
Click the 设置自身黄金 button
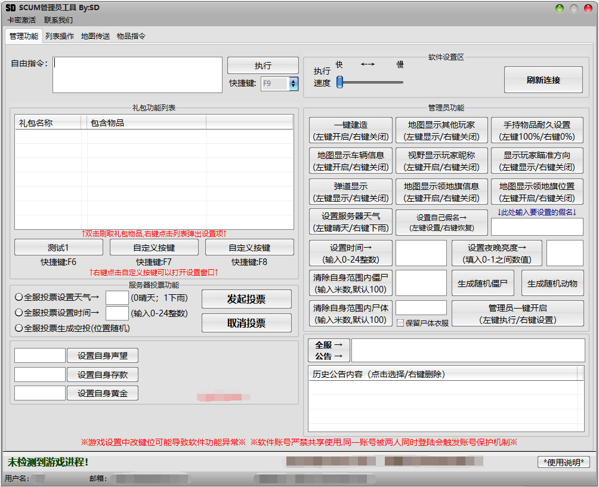click(103, 393)
